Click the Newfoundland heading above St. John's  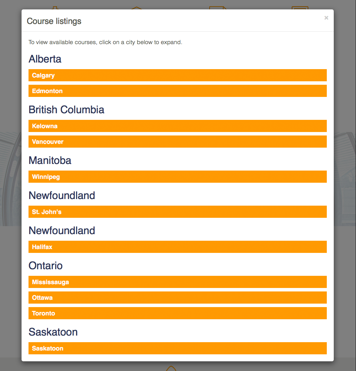[62, 196]
